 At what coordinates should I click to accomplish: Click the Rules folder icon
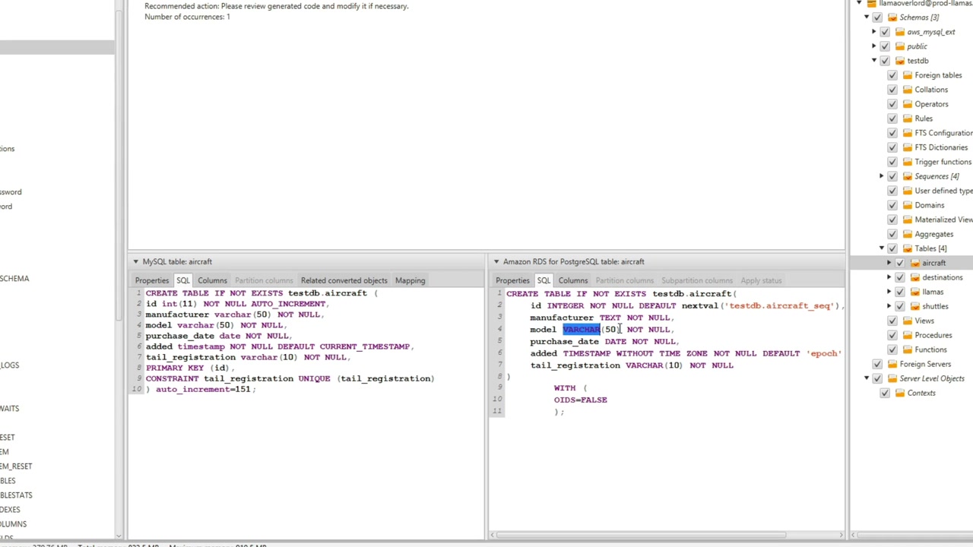click(x=908, y=119)
